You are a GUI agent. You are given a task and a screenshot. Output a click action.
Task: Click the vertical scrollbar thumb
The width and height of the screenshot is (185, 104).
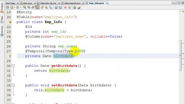tap(180, 55)
